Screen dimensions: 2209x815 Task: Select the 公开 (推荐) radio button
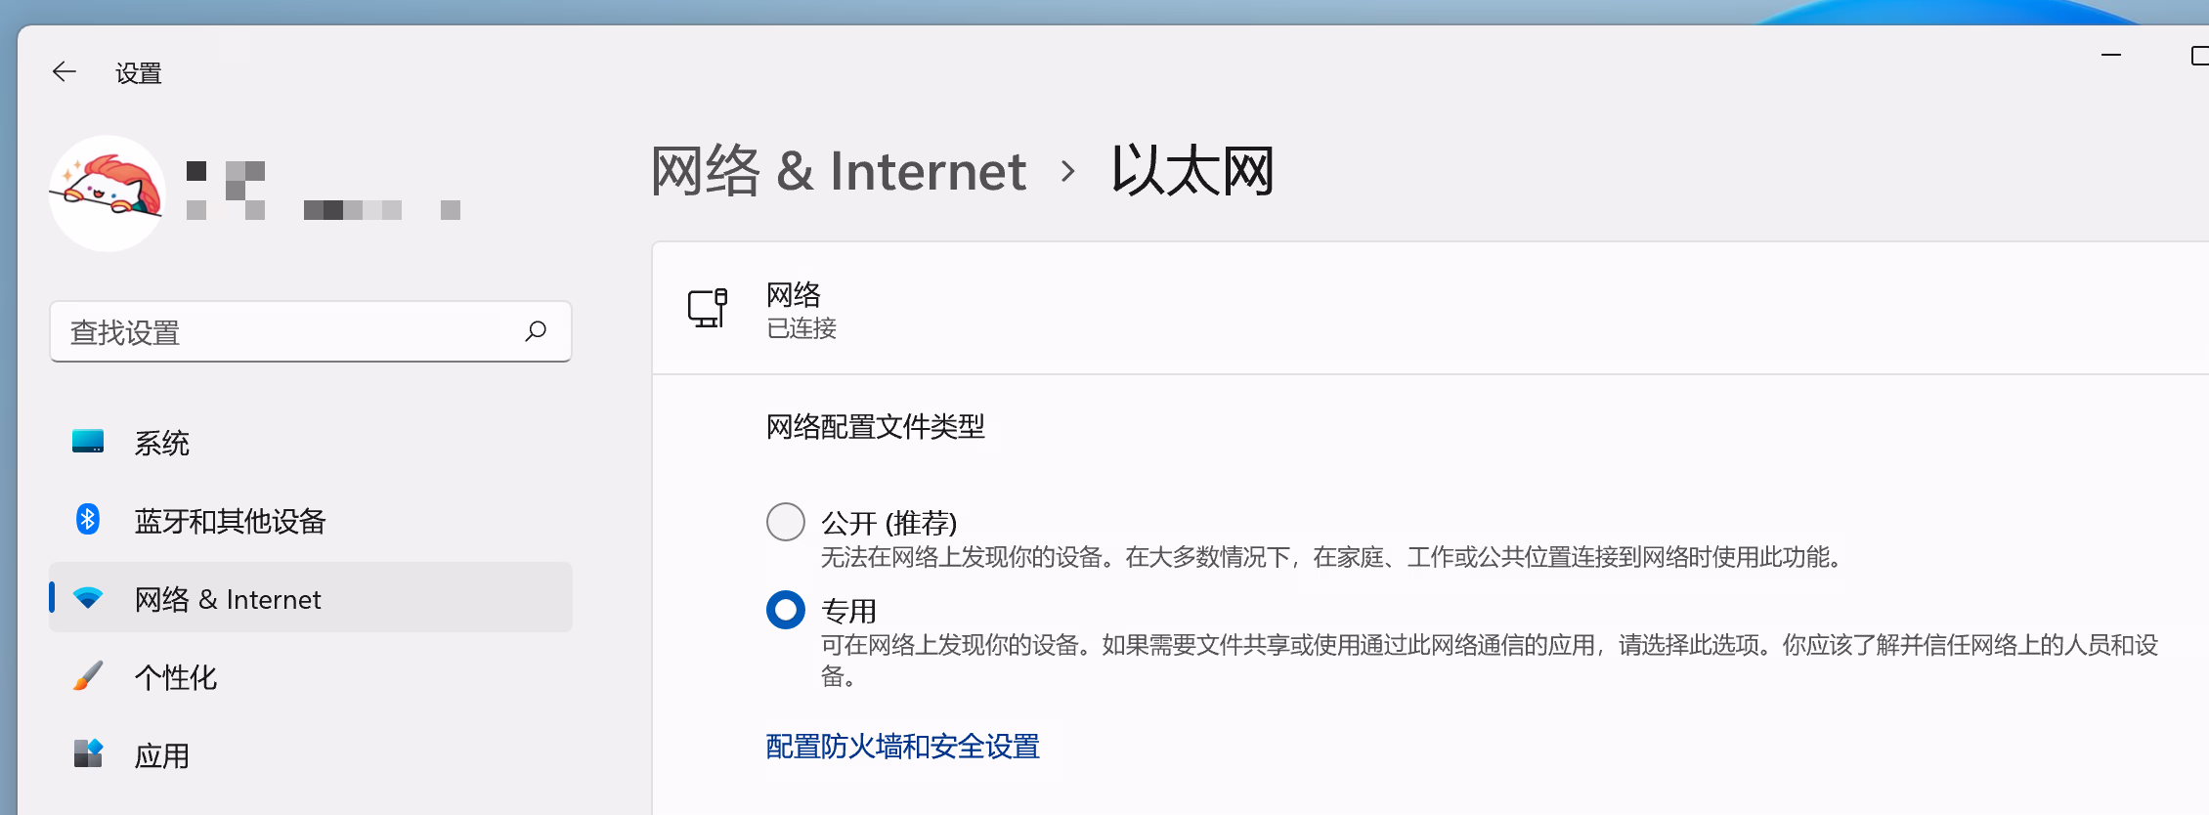pos(786,522)
